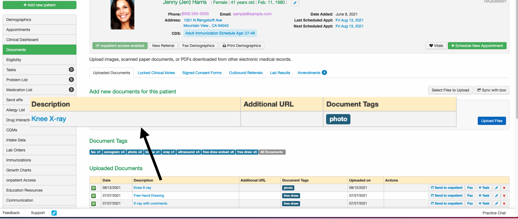Show All Documents tag filter
This screenshot has height=219, width=518.
click(x=272, y=152)
